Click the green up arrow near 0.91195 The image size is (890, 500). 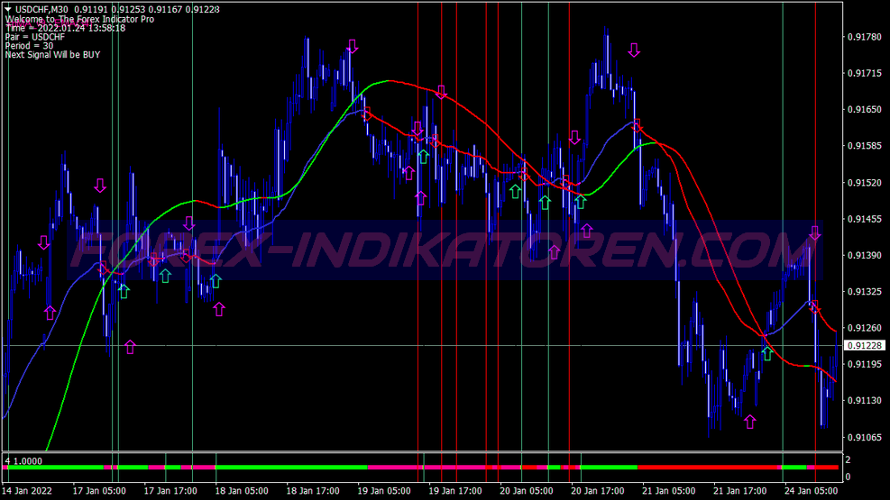[x=766, y=353]
